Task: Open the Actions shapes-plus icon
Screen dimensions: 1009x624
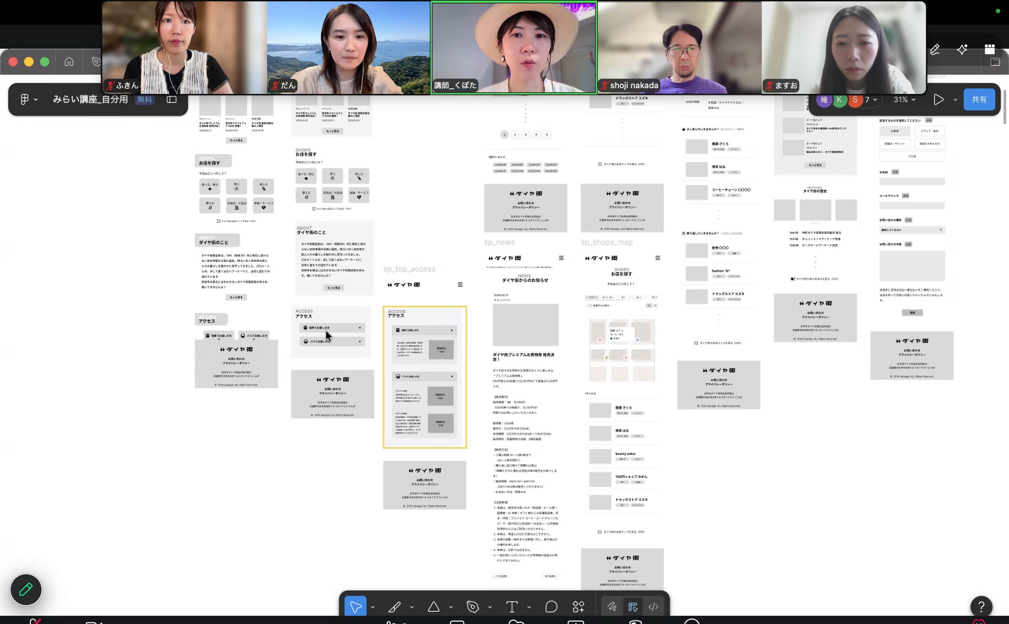Action: [x=578, y=607]
